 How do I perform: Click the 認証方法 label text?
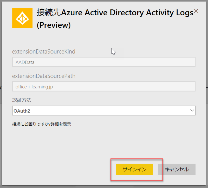point(22,100)
